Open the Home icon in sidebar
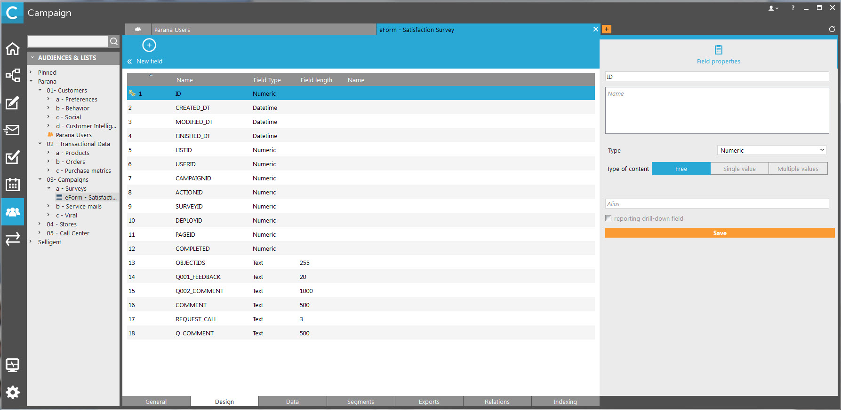The width and height of the screenshot is (841, 410). tap(13, 49)
